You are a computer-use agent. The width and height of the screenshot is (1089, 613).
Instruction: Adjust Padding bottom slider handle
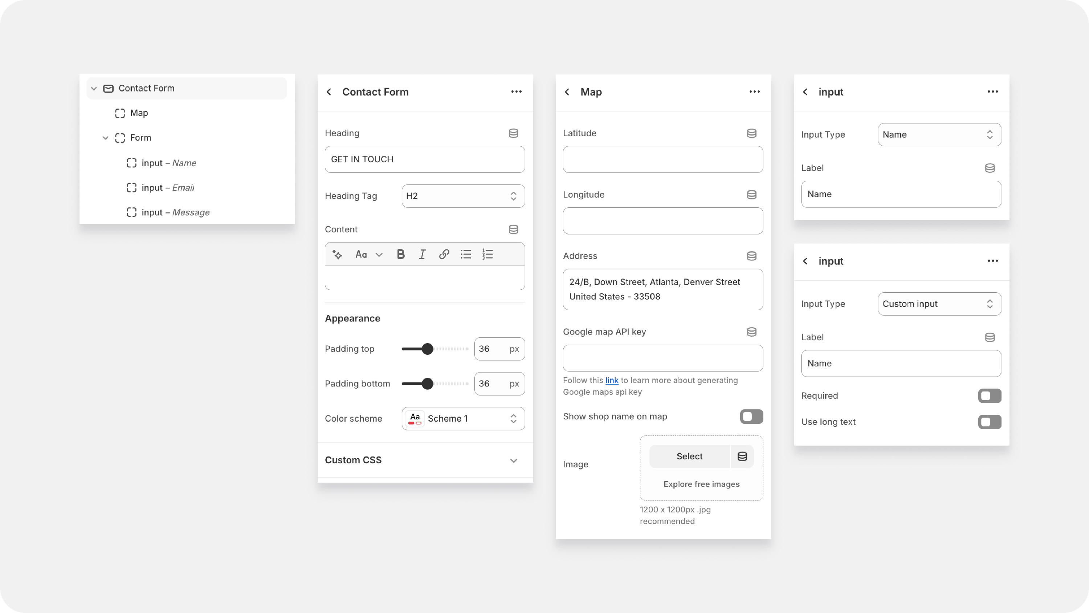[x=427, y=384]
